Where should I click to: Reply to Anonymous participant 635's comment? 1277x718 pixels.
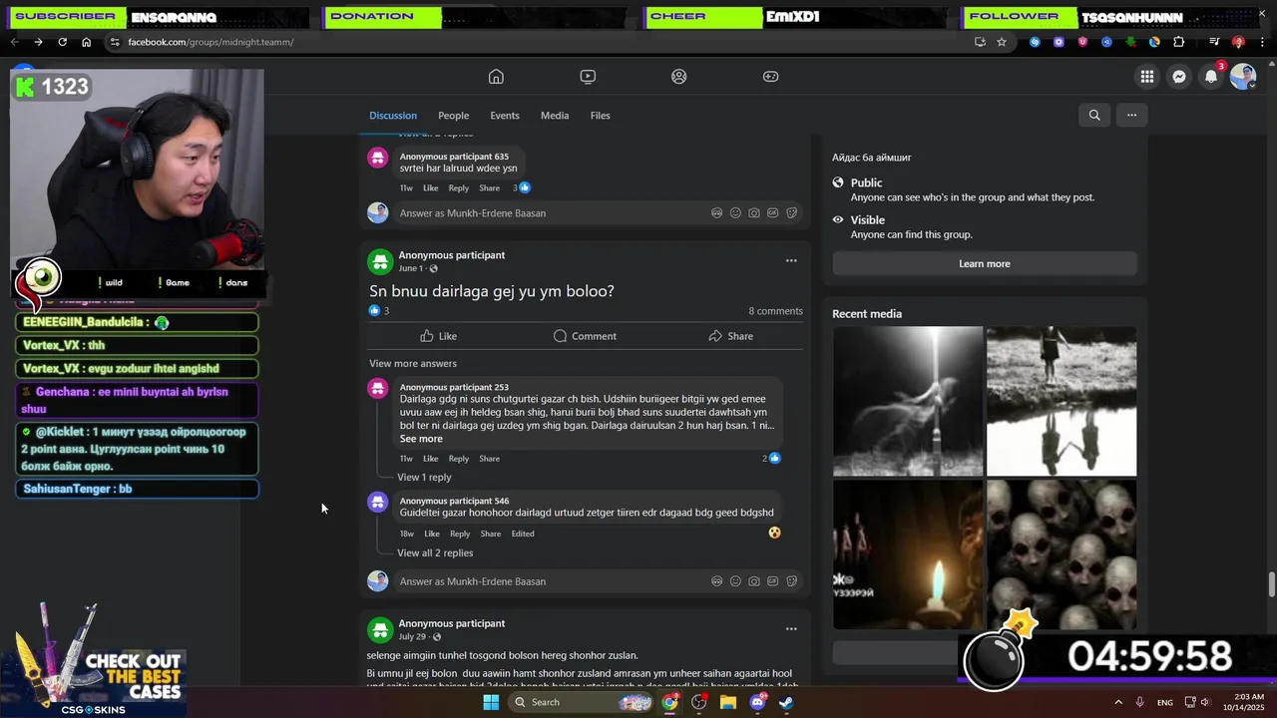click(x=458, y=187)
